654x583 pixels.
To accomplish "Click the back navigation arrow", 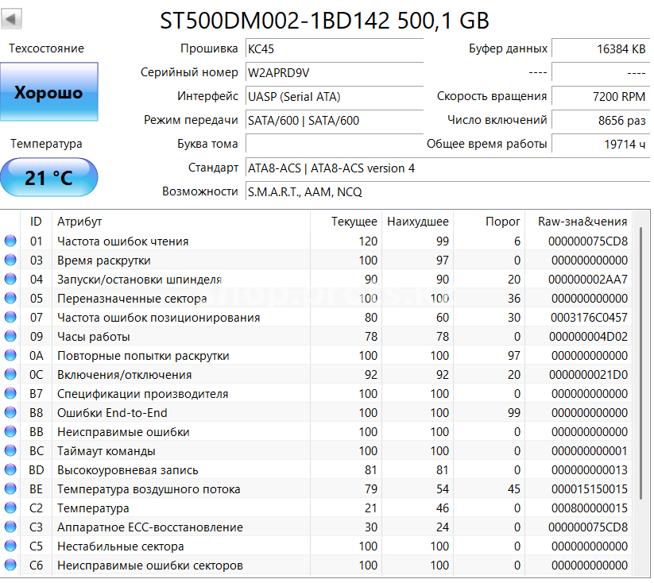I will pyautogui.click(x=11, y=20).
